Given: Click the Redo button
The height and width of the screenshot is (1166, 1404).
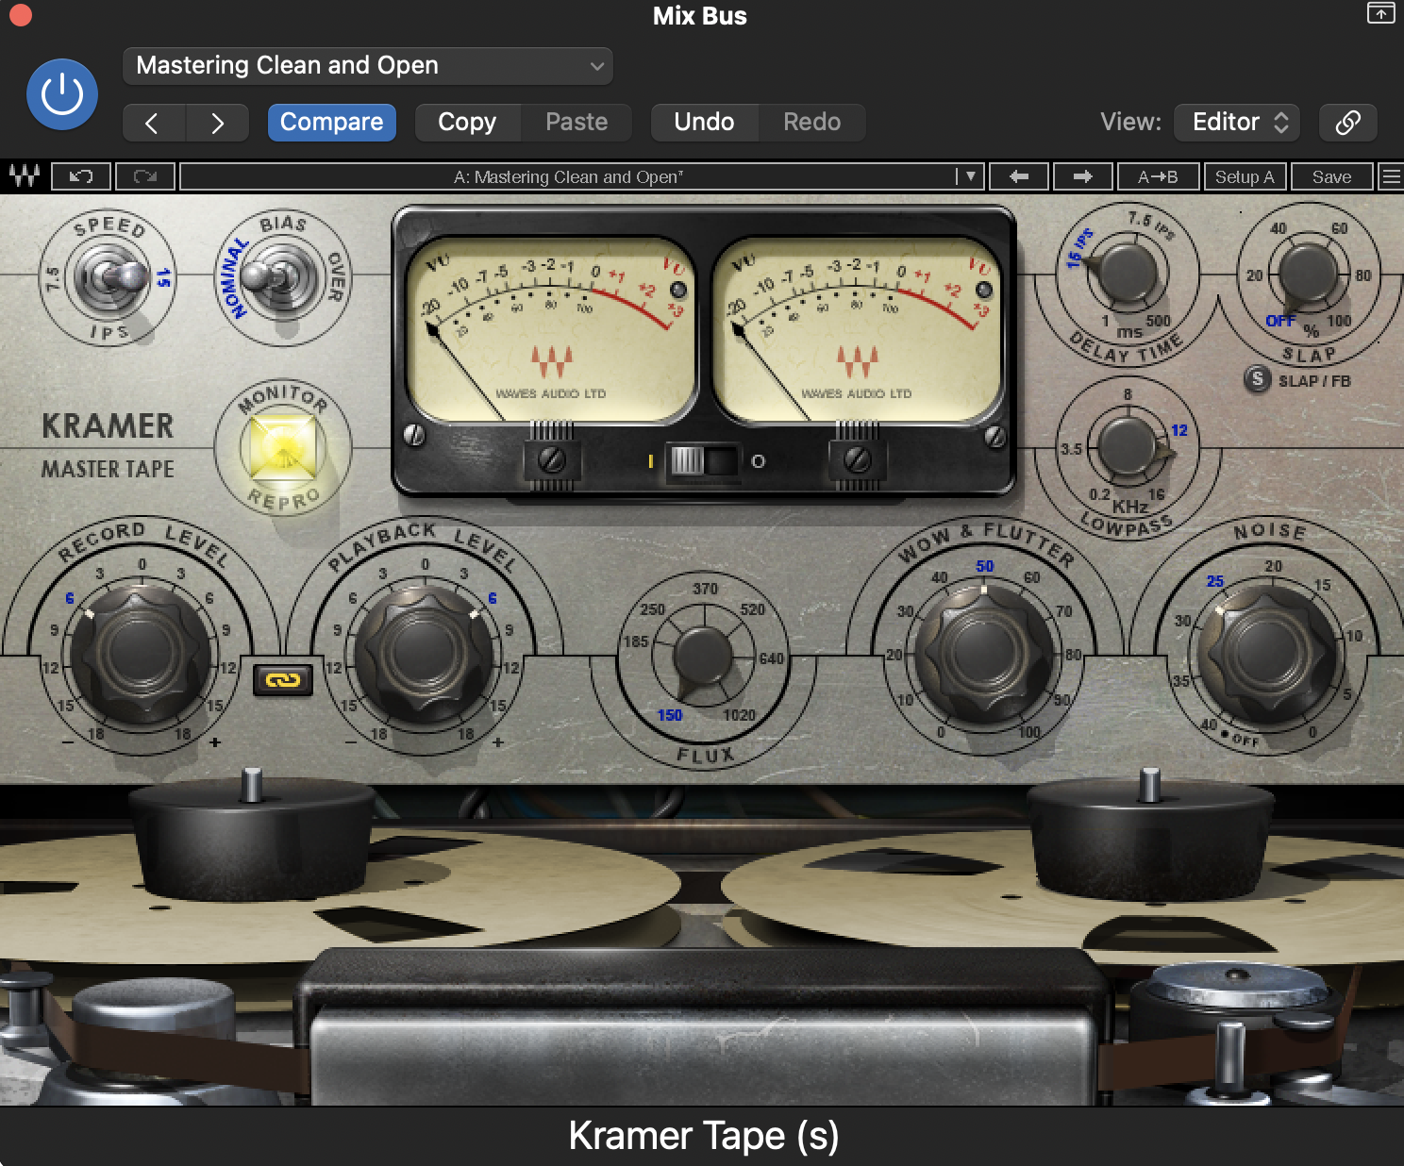Looking at the screenshot, I should pos(811,123).
